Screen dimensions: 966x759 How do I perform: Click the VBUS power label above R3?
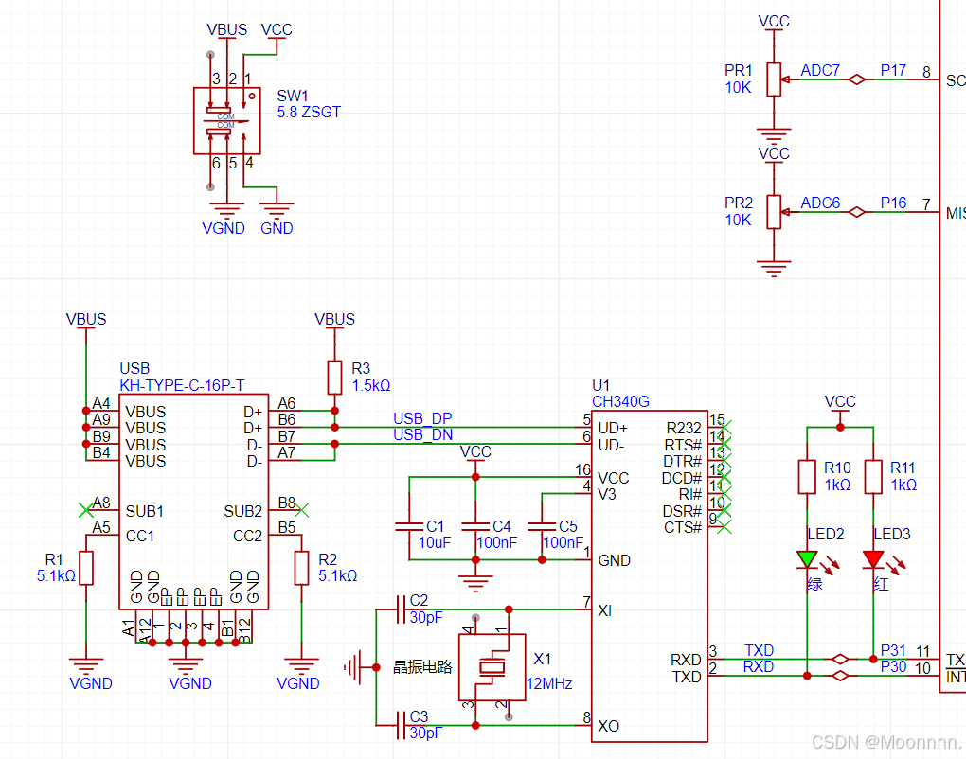(334, 320)
